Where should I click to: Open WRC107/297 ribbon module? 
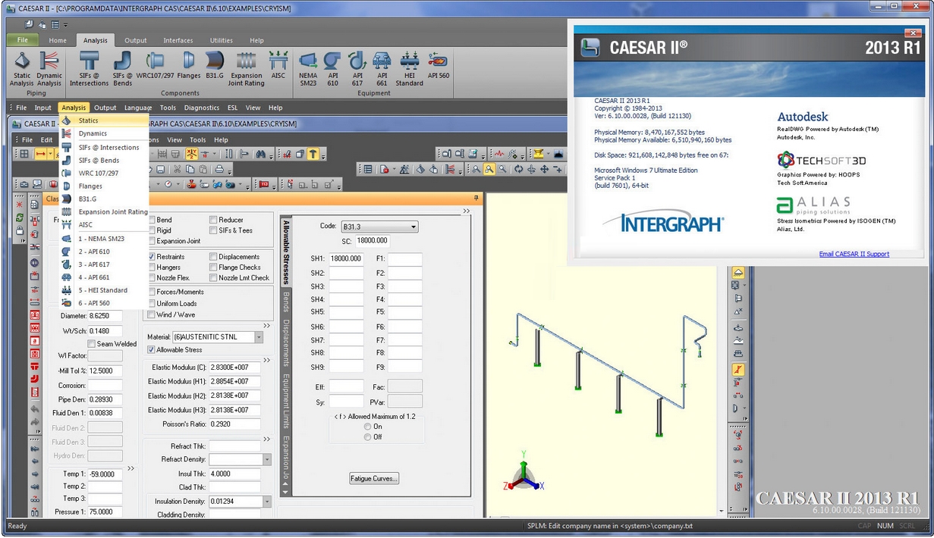click(x=156, y=65)
